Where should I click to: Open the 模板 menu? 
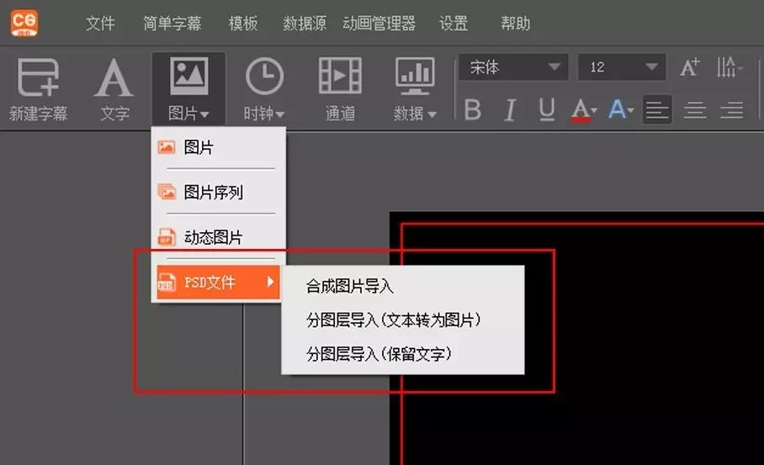[x=243, y=23]
